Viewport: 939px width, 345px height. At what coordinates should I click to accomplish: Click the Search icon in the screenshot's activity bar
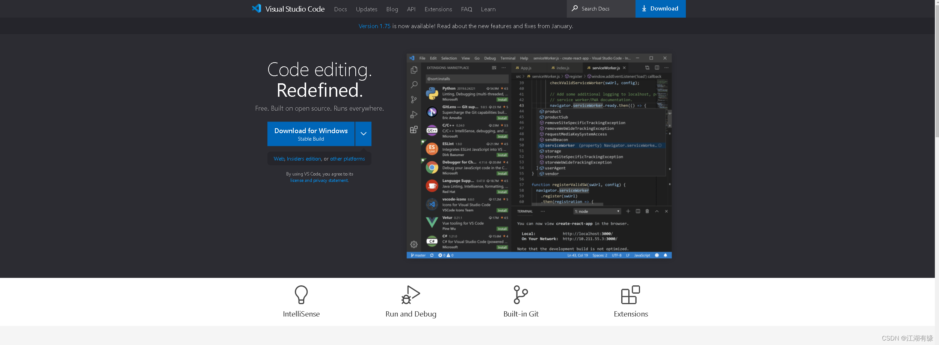[x=414, y=85]
